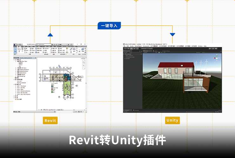Collapse the Untitled scene in Hierarchy
Screen dimensions: 235x158
(124, 54)
